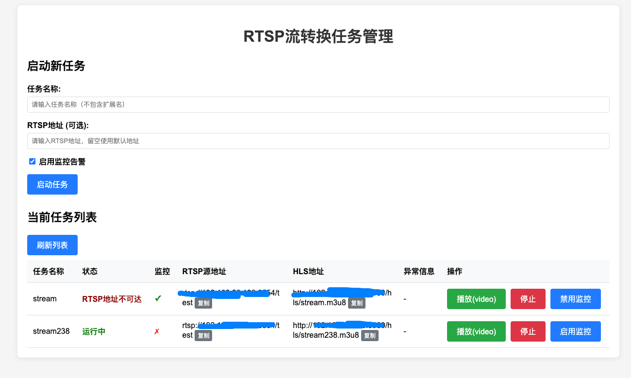The width and height of the screenshot is (631, 378).
Task: Click the 启动新任务 heading
Action: click(56, 66)
